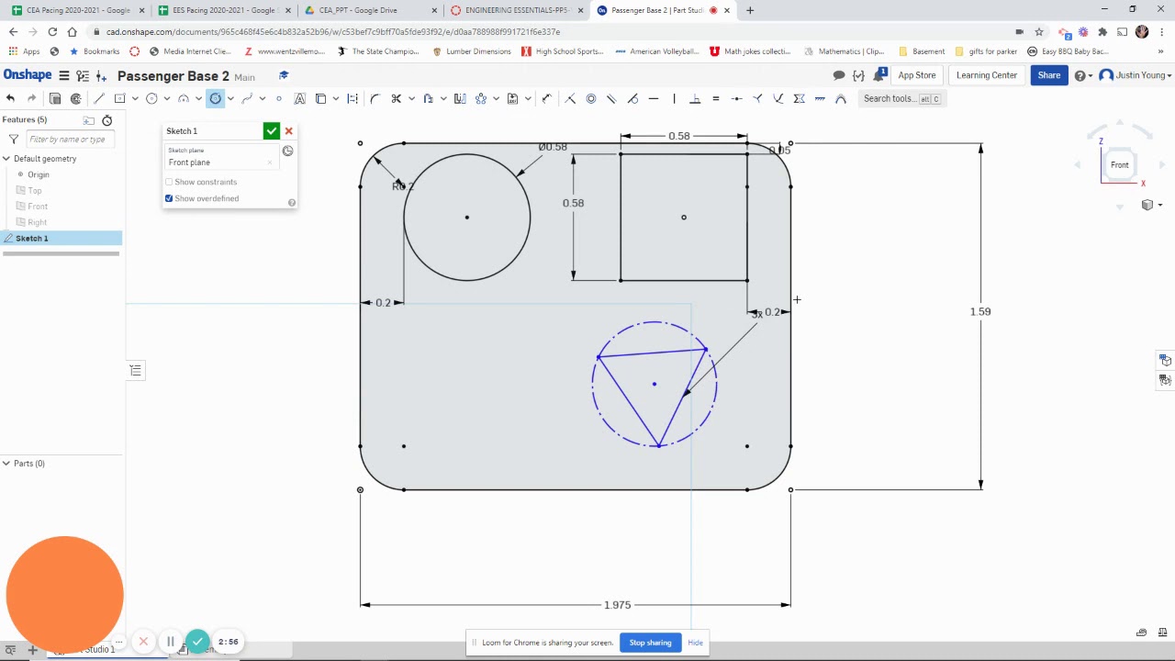Viewport: 1175px width, 661px height.
Task: Open the trim tool dropdown arrow
Action: 411,98
